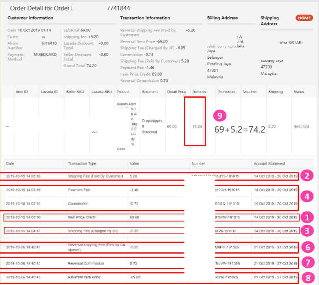
Task: Click the Commission -0.73 transaction row label
Action: click(x=78, y=204)
